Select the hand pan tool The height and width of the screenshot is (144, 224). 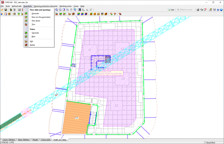coord(71,10)
